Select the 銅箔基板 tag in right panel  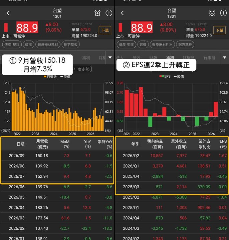[x=185, y=45]
